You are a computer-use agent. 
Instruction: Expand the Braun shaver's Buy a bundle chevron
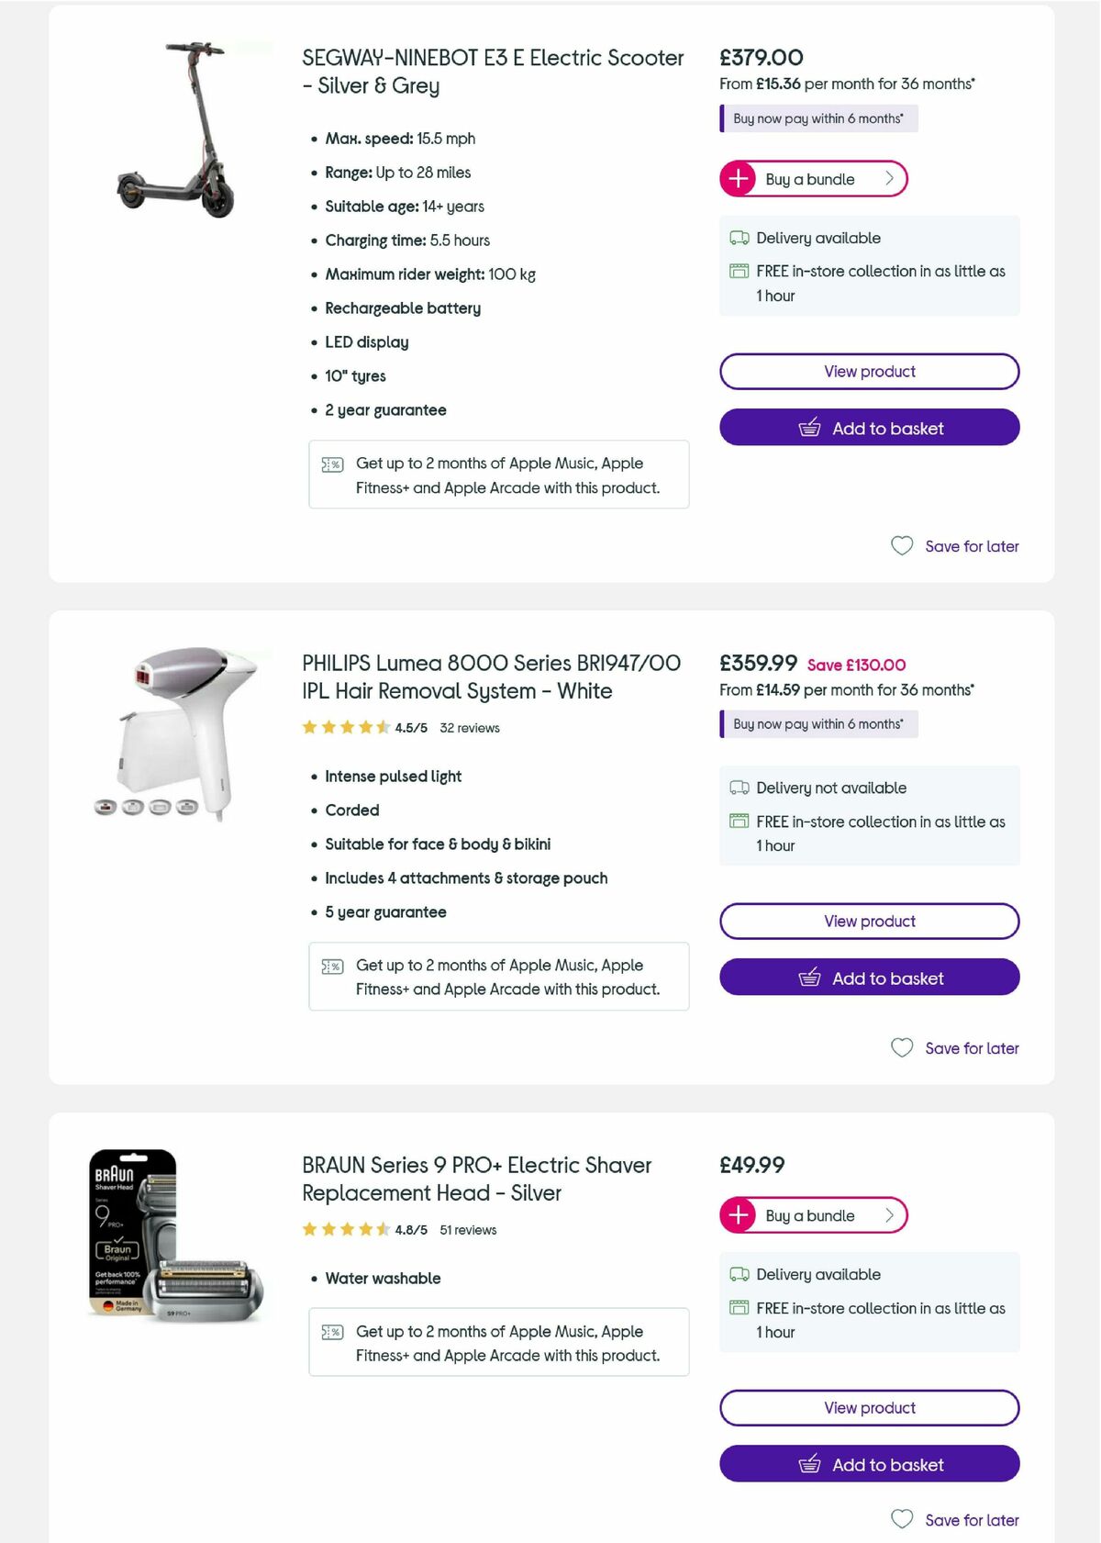[888, 1214]
